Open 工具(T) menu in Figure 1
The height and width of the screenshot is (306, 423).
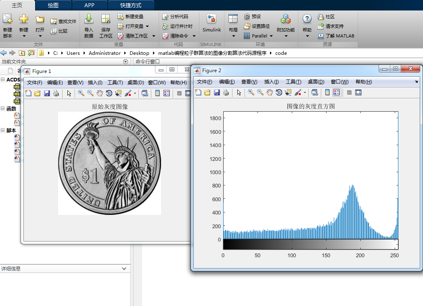[115, 83]
